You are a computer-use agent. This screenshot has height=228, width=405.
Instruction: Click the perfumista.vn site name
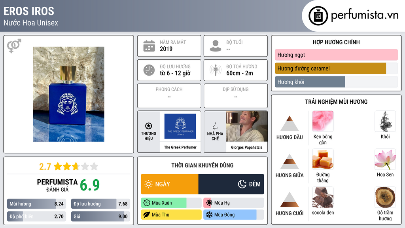pos(365,15)
